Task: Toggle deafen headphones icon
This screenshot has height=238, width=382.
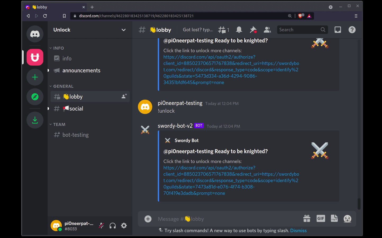Action: pyautogui.click(x=113, y=226)
